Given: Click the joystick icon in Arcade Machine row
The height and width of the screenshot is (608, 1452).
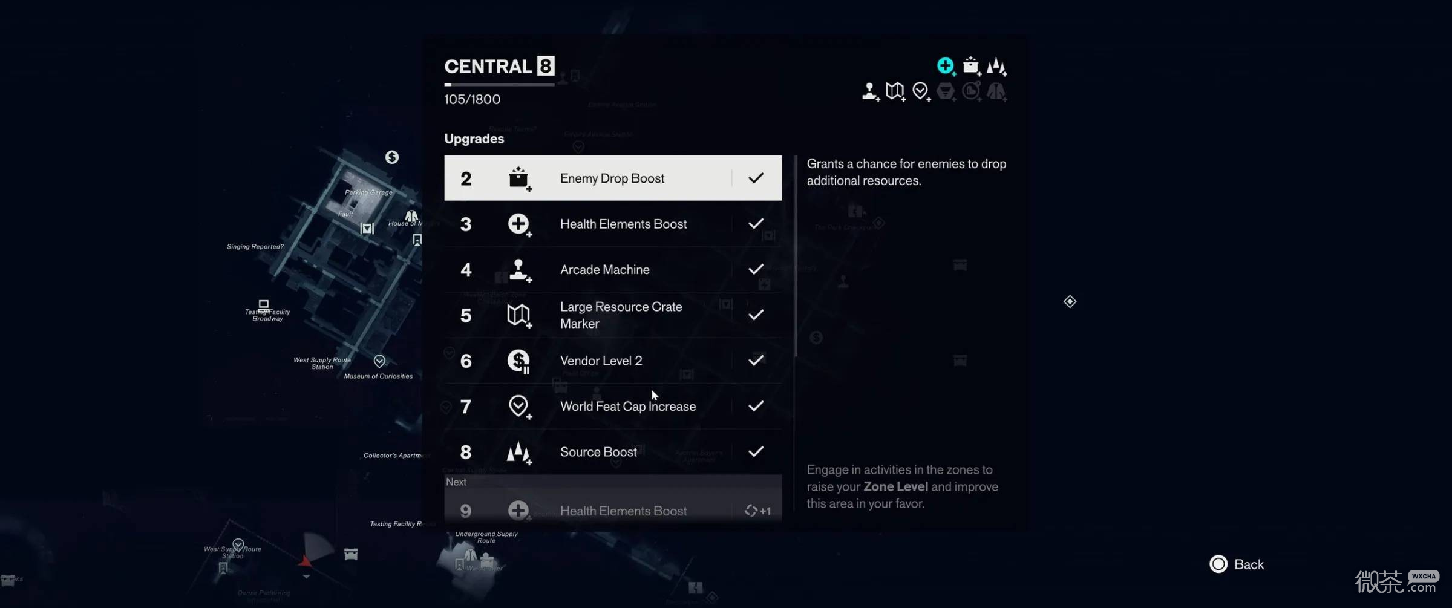Looking at the screenshot, I should pos(519,270).
